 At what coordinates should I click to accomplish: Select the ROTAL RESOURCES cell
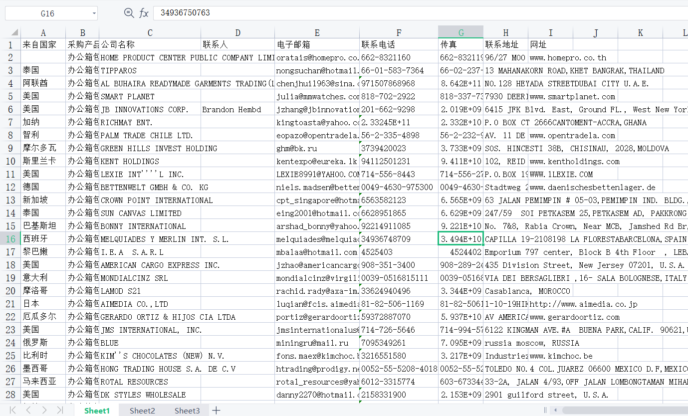[150, 382]
